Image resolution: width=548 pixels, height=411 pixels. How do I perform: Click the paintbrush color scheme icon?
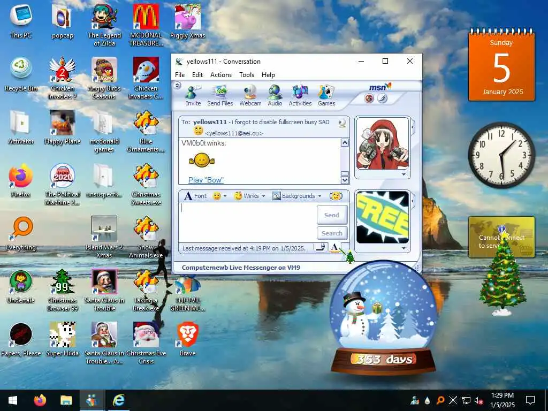pyautogui.click(x=382, y=98)
